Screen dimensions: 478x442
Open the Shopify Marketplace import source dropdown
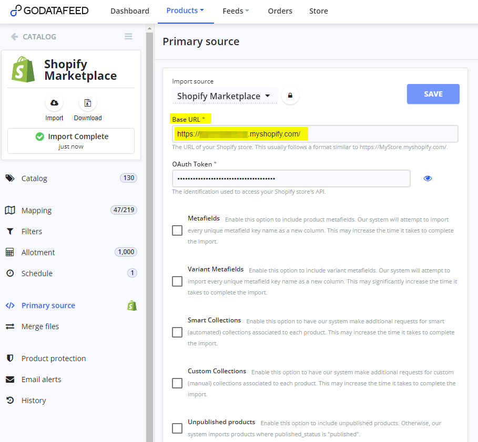225,96
